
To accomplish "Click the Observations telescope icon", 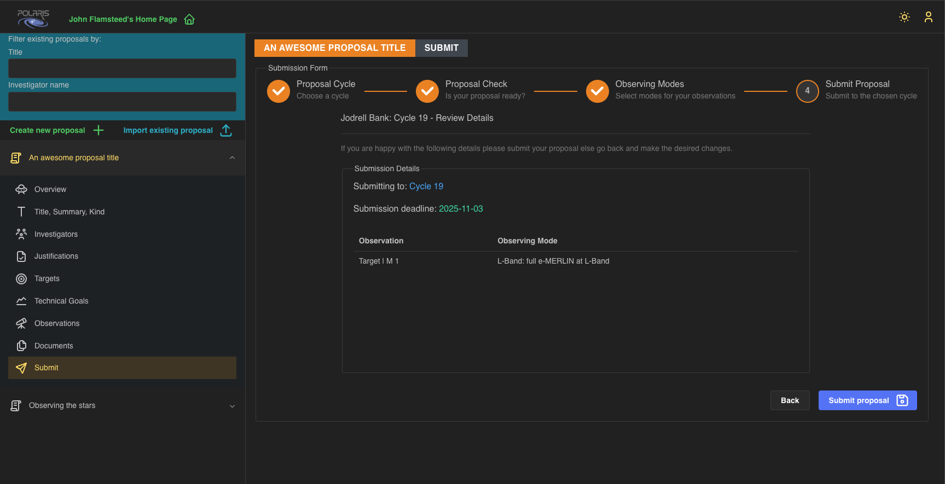I will tap(21, 323).
